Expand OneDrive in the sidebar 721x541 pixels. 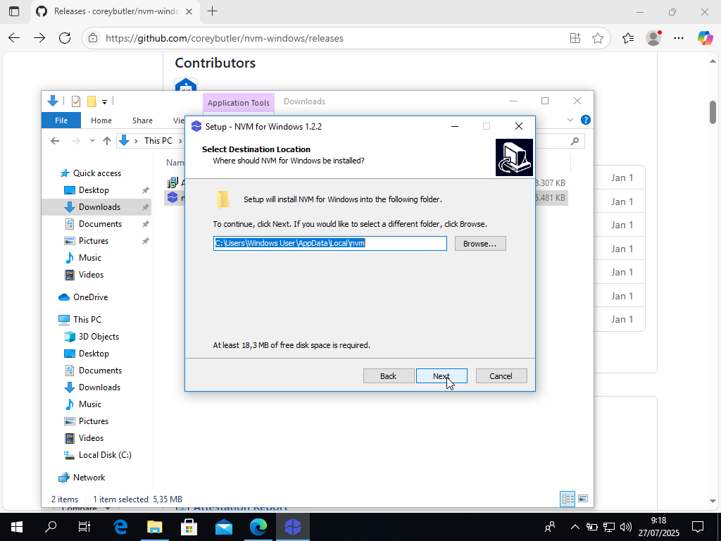tap(53, 297)
